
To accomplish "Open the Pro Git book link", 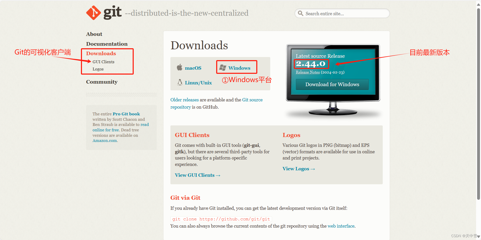I will point(126,114).
